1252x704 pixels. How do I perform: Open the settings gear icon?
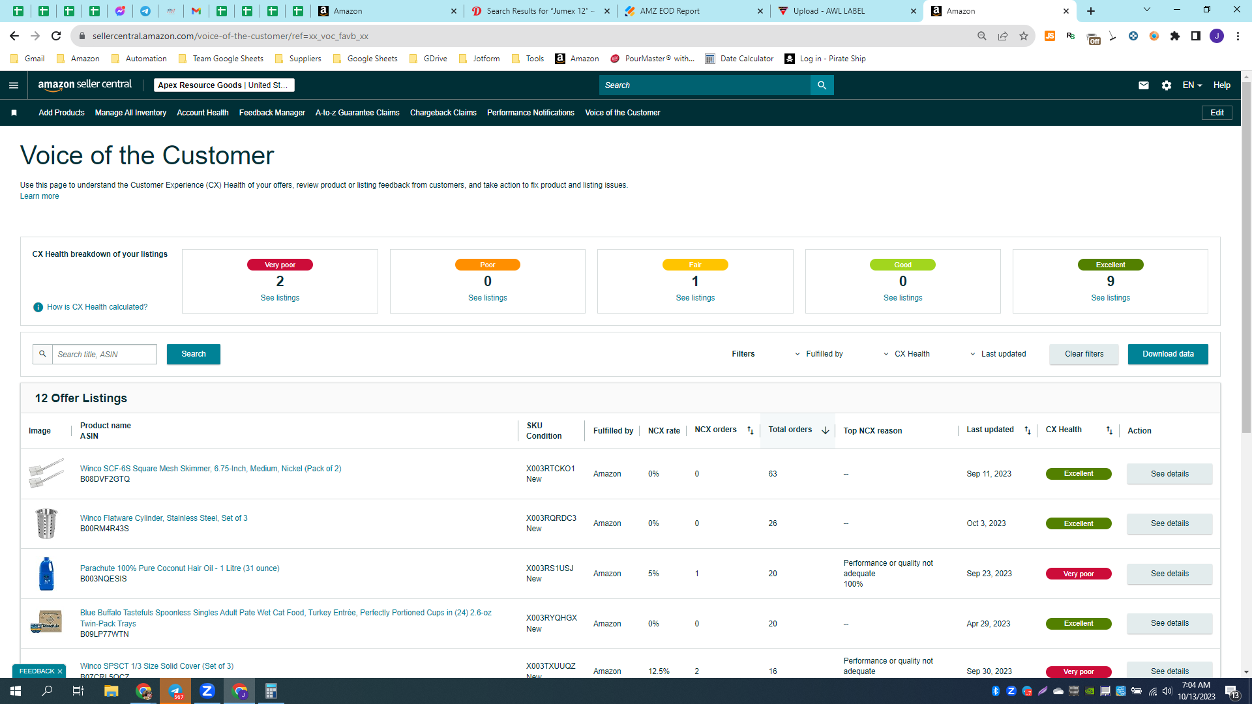pyautogui.click(x=1167, y=85)
